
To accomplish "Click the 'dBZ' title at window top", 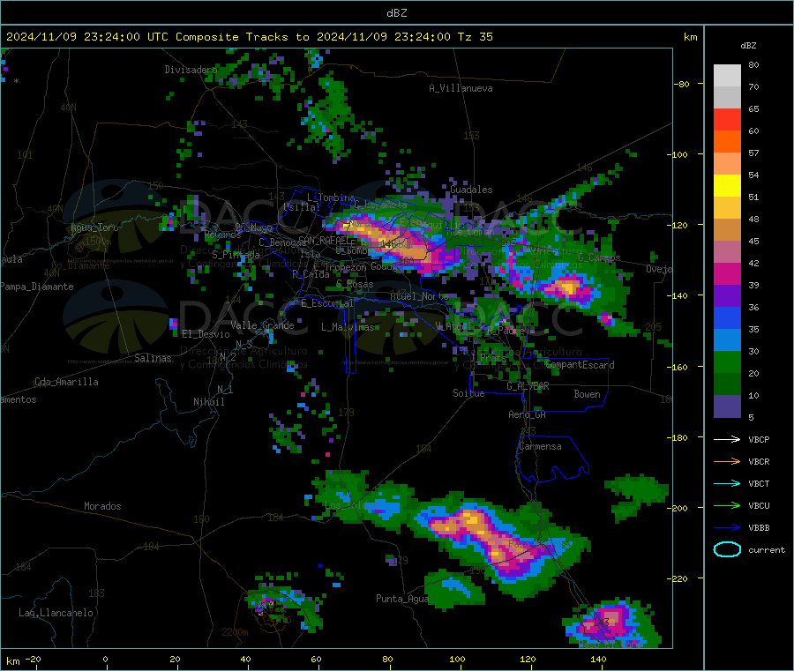I will 396,13.
